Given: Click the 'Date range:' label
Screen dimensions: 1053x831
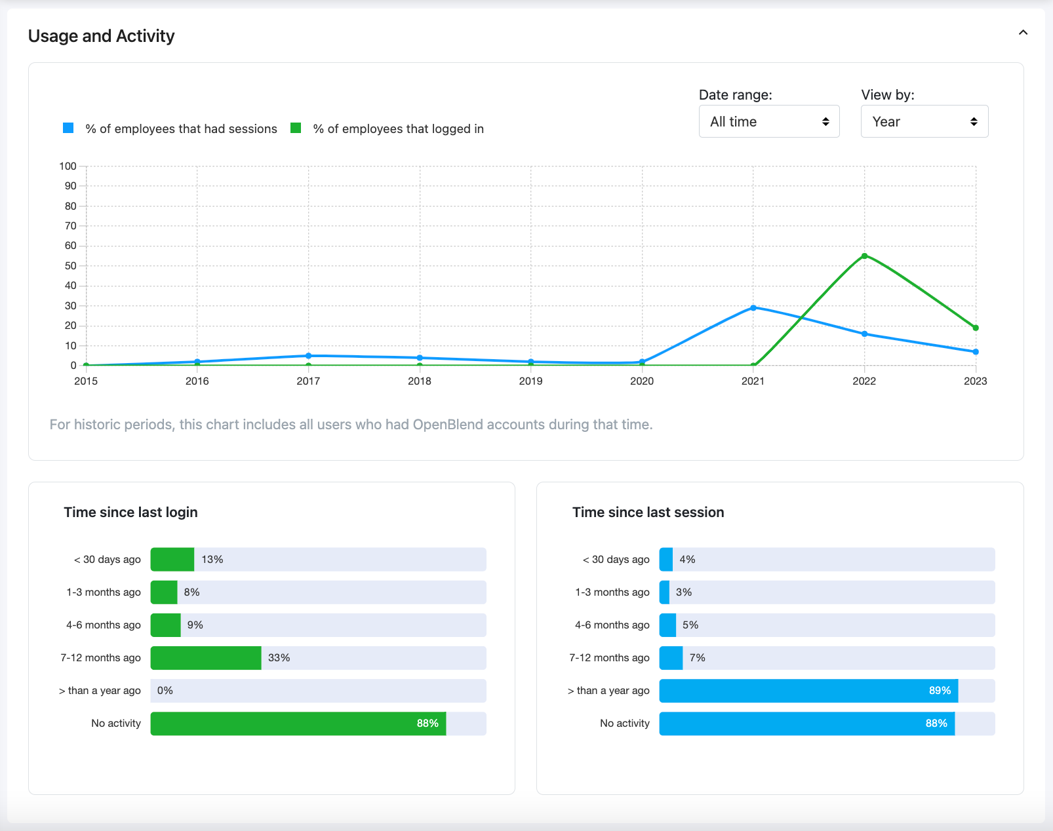Looking at the screenshot, I should pos(736,95).
